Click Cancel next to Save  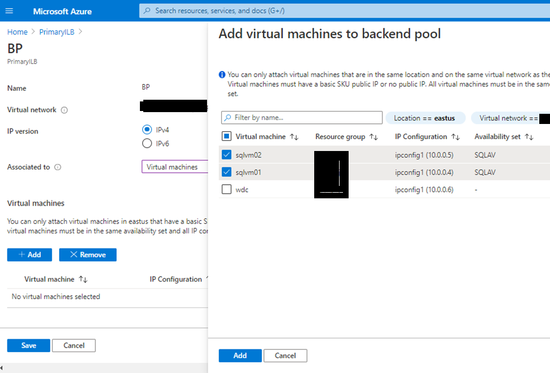tap(74, 345)
